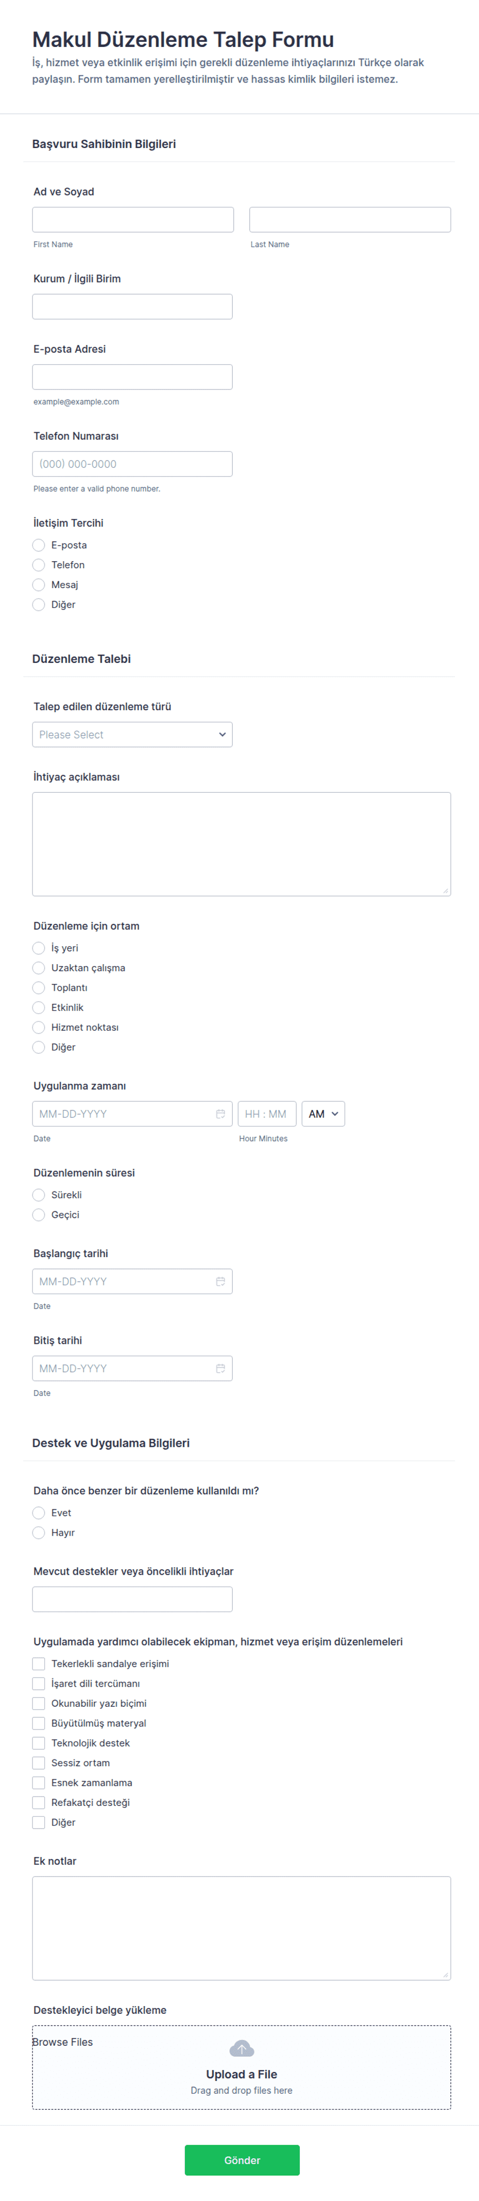This screenshot has width=479, height=2201.
Task: Click the Telefon Numarası input
Action: [x=132, y=464]
